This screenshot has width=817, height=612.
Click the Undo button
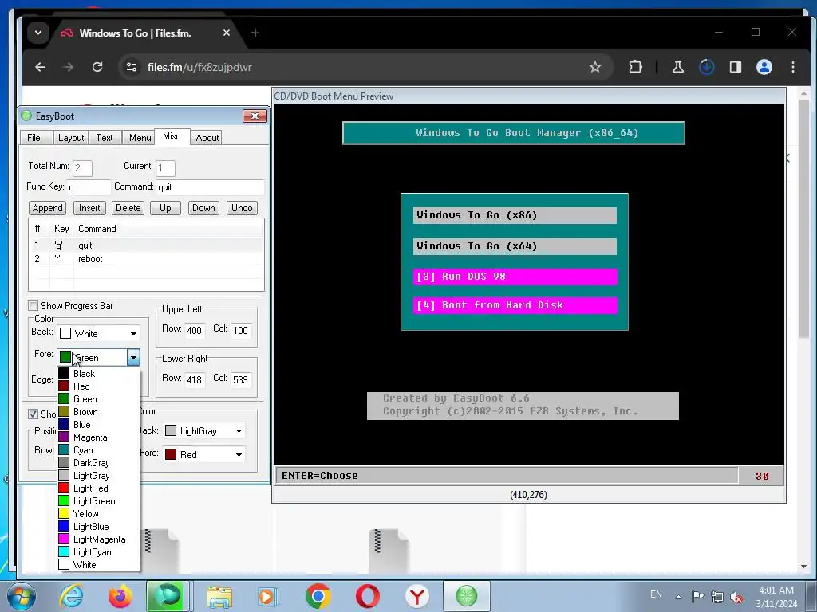pos(242,208)
